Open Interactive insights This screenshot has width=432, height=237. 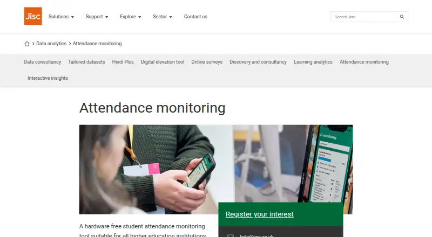pyautogui.click(x=48, y=78)
